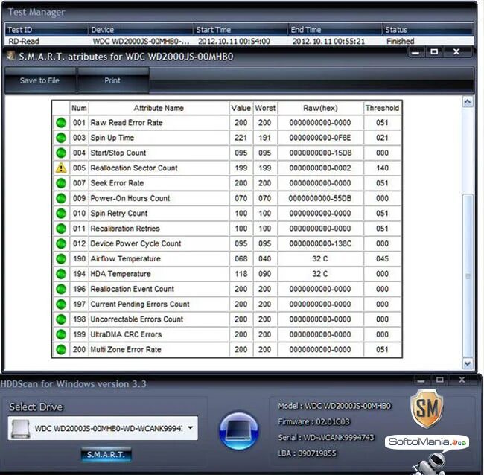Image resolution: width=484 pixels, height=475 pixels.
Task: Minimize the HDDScan main window
Action: pyautogui.click(x=421, y=380)
